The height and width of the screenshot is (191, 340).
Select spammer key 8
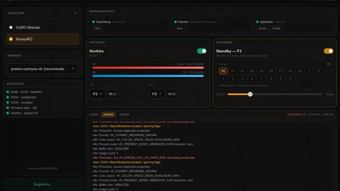coord(271,79)
